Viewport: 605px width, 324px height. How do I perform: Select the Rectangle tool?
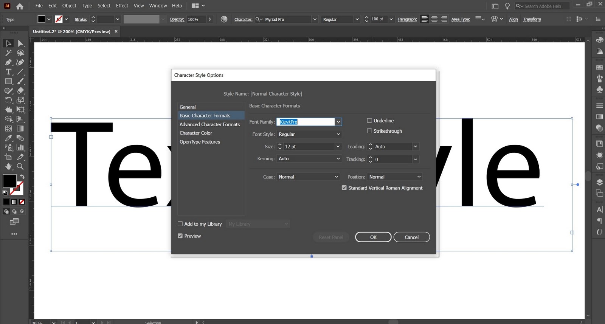[x=8, y=81]
